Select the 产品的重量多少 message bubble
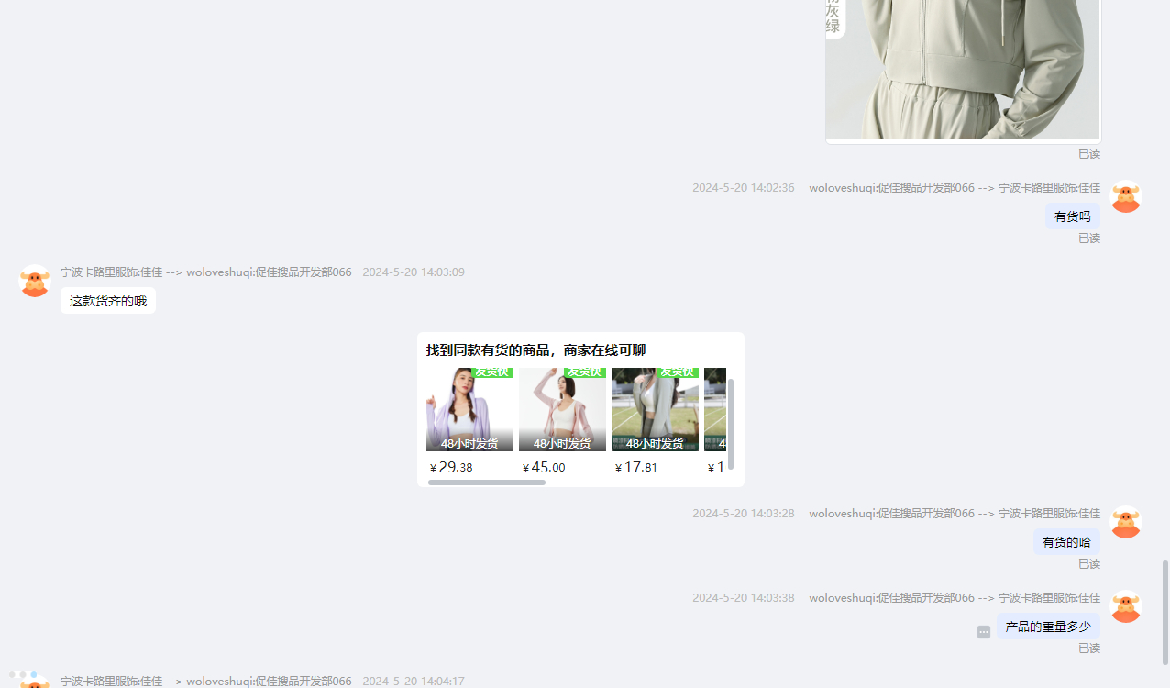1170x688 pixels. [1048, 627]
